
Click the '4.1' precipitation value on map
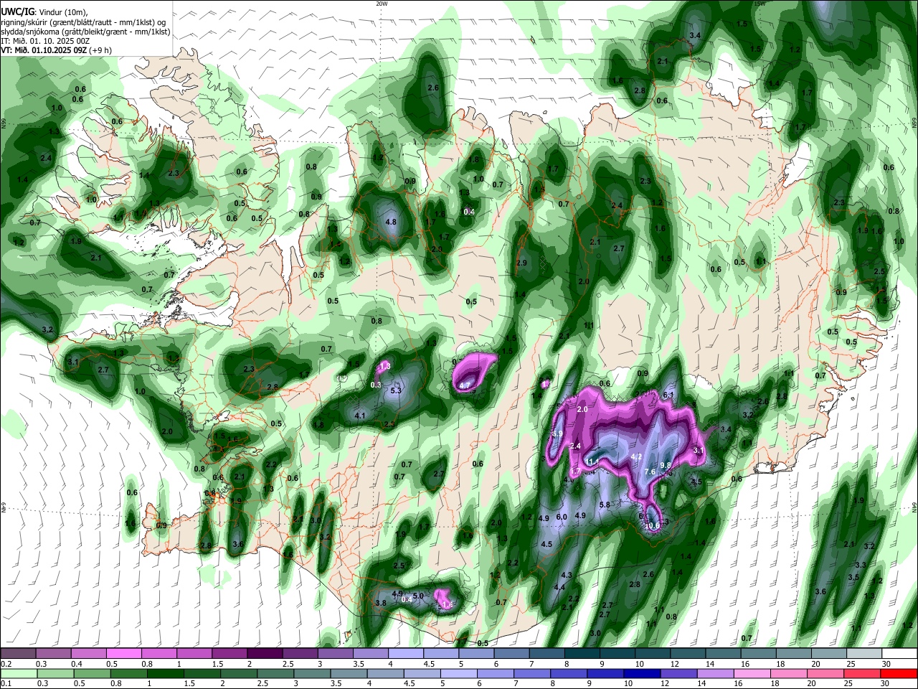click(361, 416)
